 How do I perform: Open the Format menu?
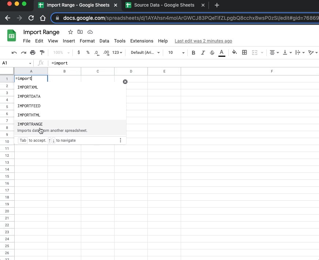tap(87, 41)
